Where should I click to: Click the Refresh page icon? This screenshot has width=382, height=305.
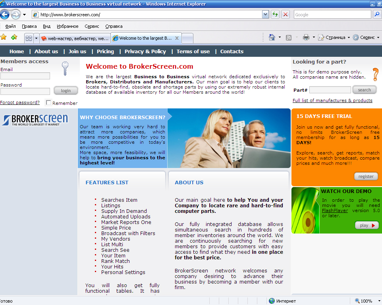point(275,15)
